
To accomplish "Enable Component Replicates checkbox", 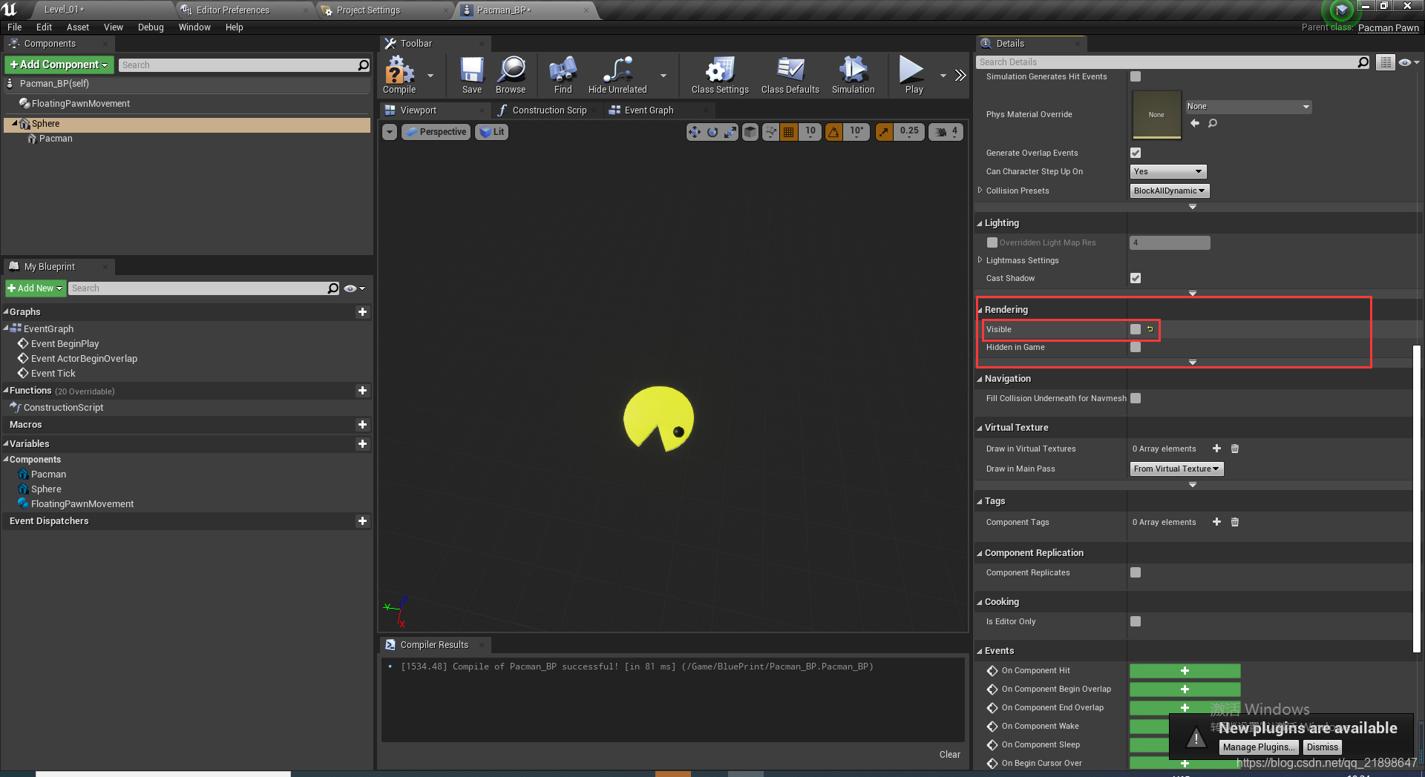I will (x=1136, y=572).
